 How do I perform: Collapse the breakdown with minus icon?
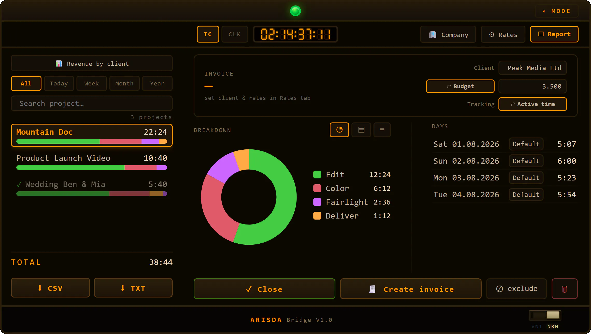coord(382,130)
